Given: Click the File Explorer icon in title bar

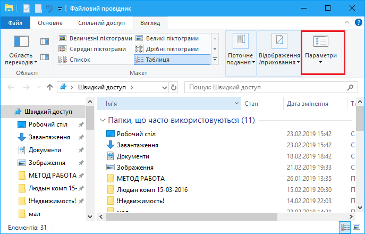Looking at the screenshot, I should tap(9, 9).
